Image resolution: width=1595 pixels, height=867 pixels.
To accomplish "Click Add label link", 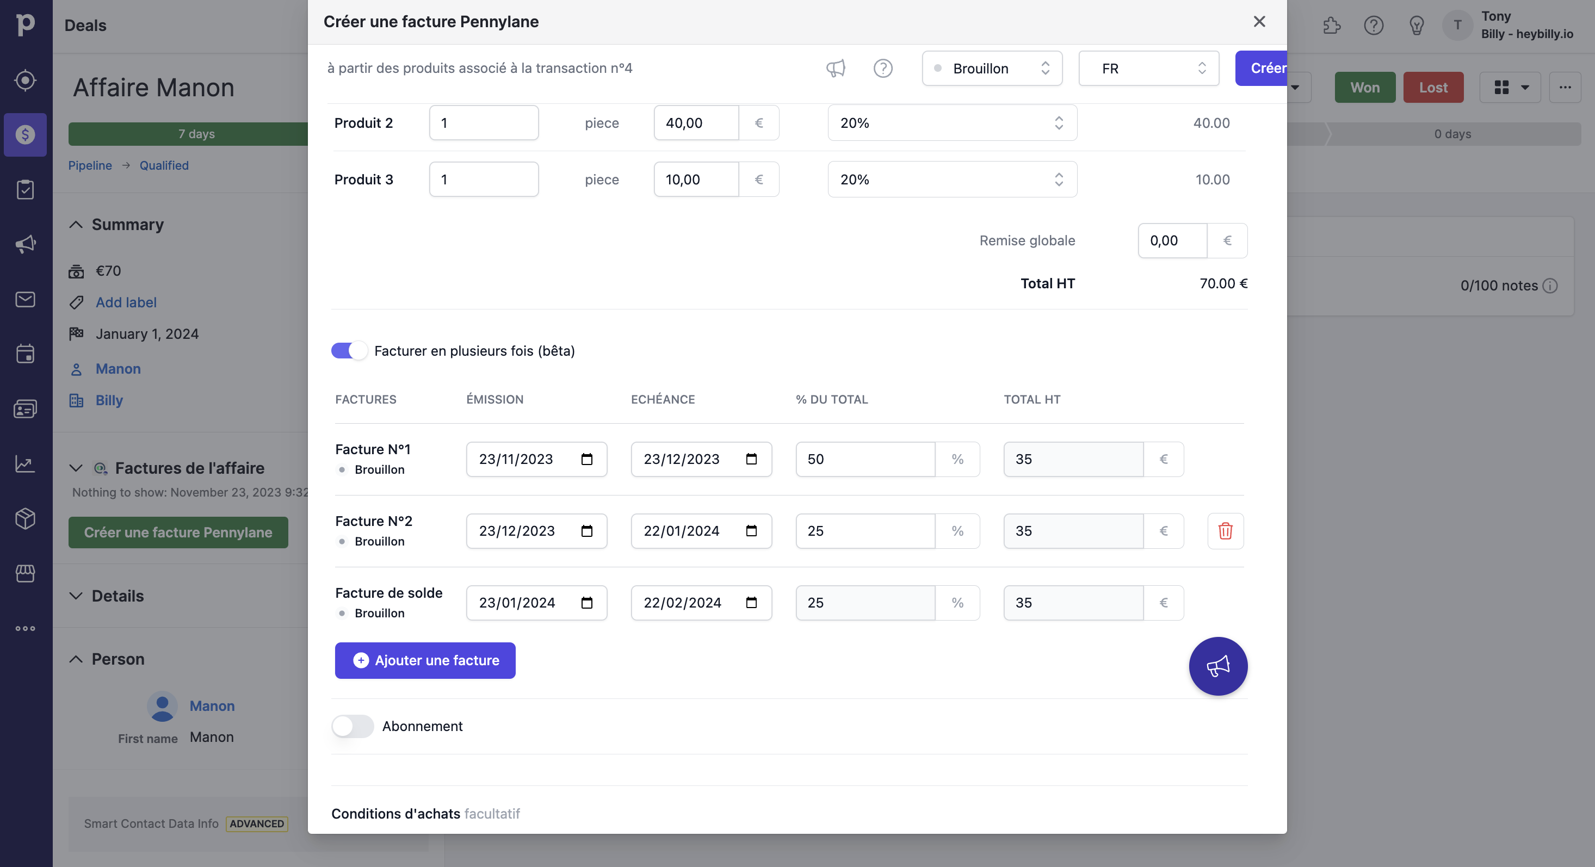I will (126, 302).
